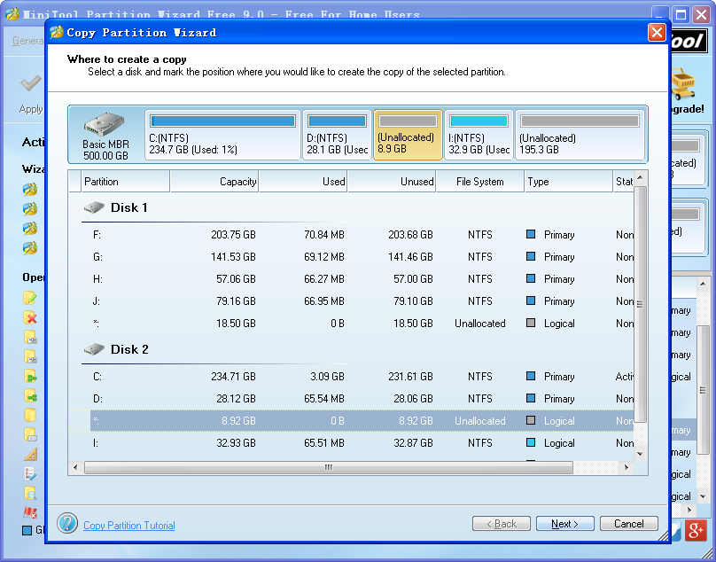Click the triangle ruler icon in main sidebar
Image resolution: width=716 pixels, height=562 pixels.
30,454
